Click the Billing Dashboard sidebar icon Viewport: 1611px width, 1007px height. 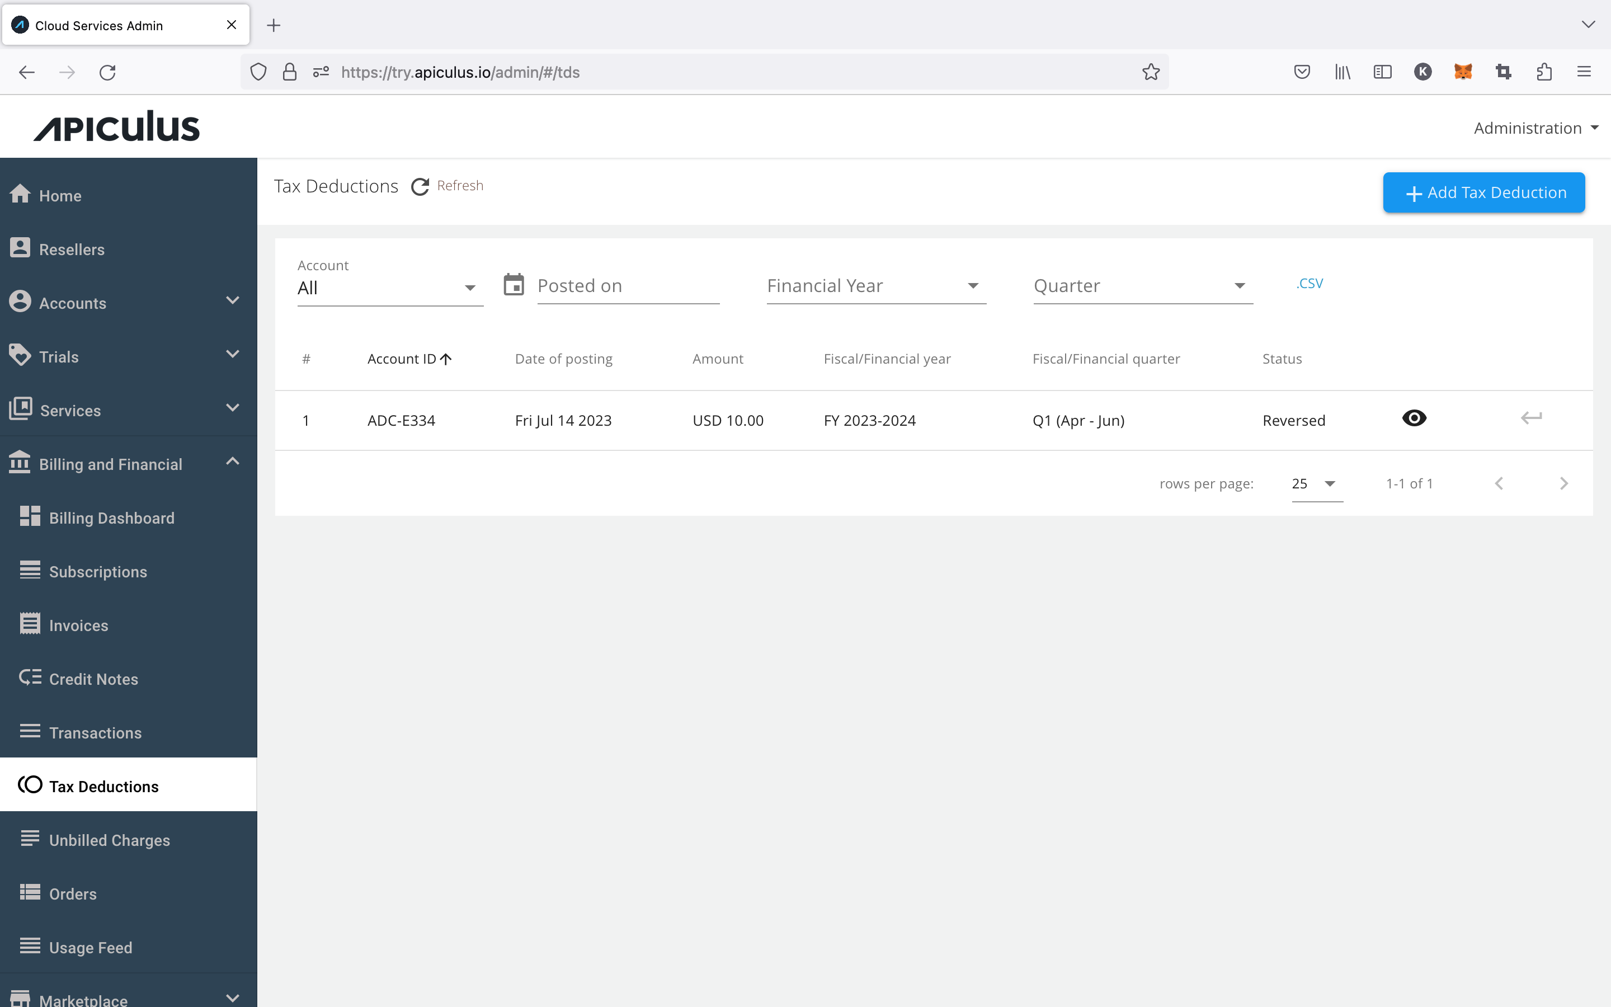tap(30, 516)
